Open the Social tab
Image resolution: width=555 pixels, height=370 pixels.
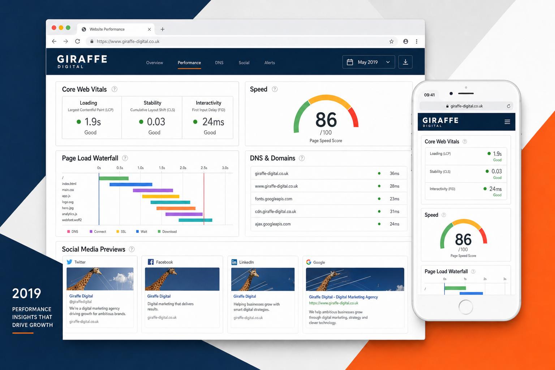244,63
